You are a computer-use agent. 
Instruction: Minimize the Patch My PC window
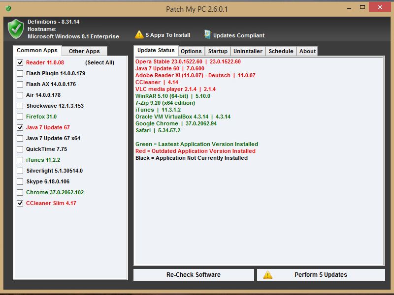(349, 8)
